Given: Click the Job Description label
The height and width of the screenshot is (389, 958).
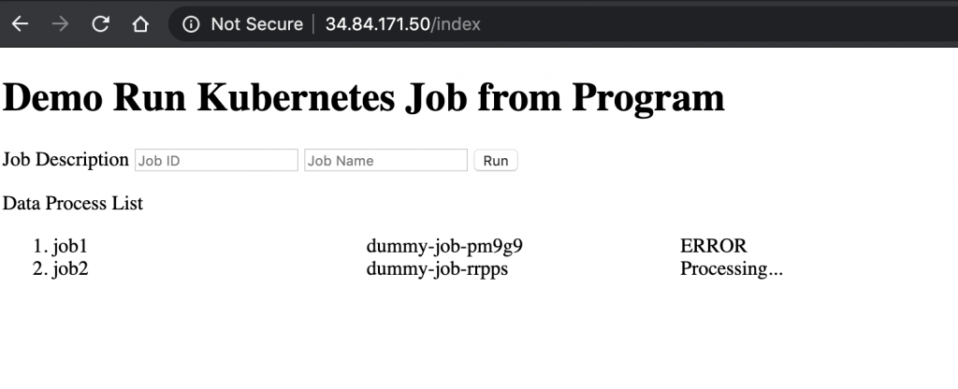Looking at the screenshot, I should tap(65, 159).
